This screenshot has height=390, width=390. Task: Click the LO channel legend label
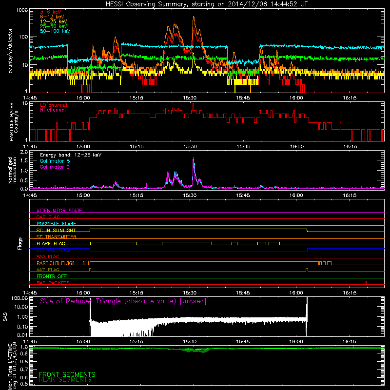tap(54, 105)
